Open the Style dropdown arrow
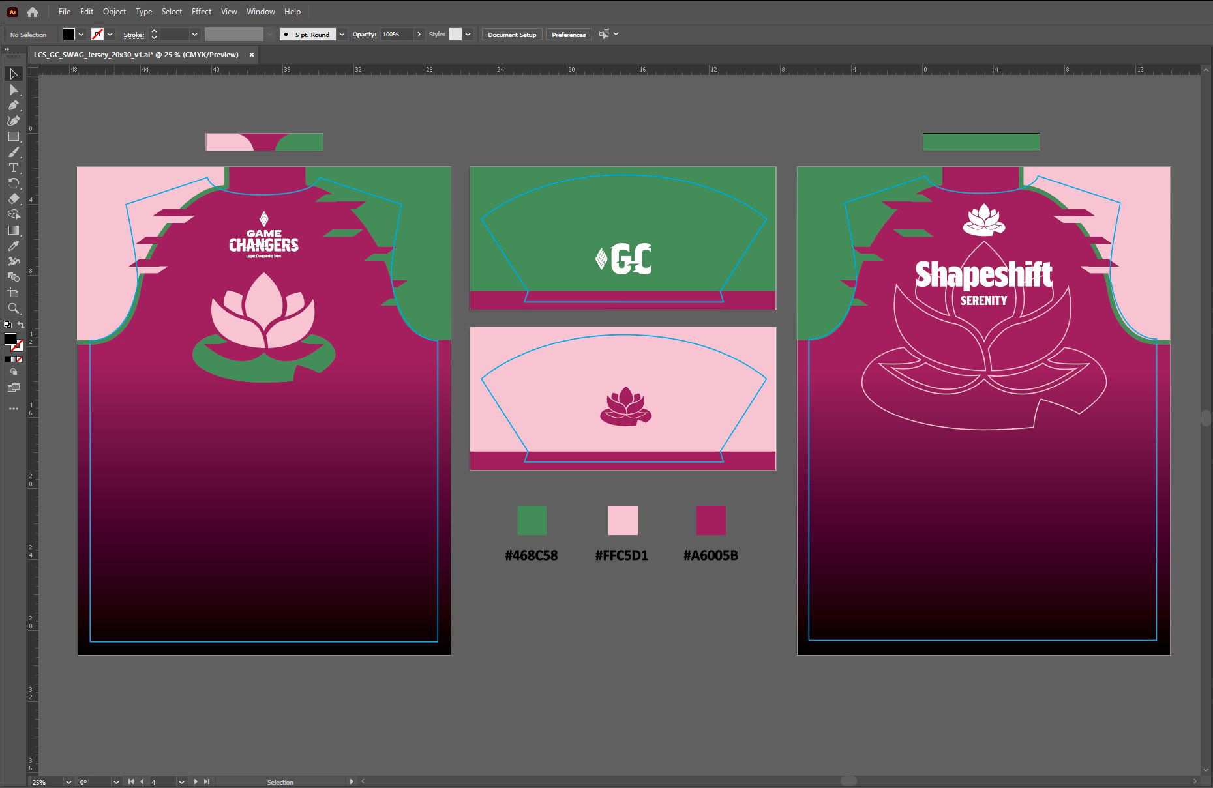The image size is (1213, 788). 468,35
